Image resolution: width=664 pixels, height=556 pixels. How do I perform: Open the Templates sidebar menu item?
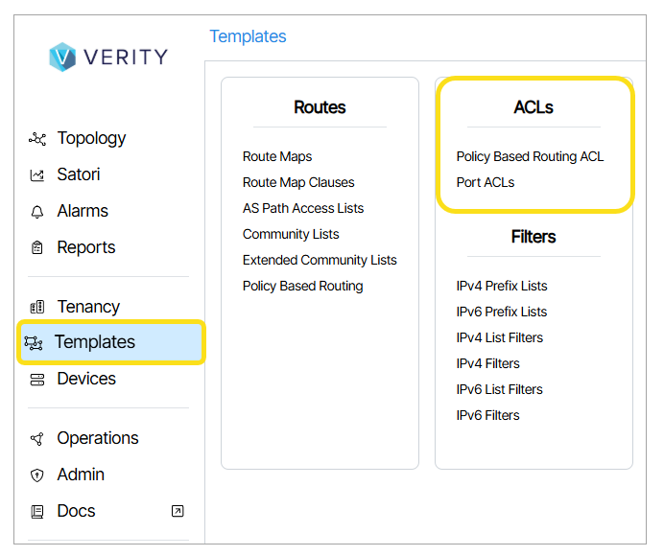(x=95, y=342)
